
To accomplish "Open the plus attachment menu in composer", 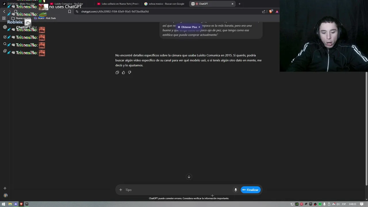I will click(121, 190).
